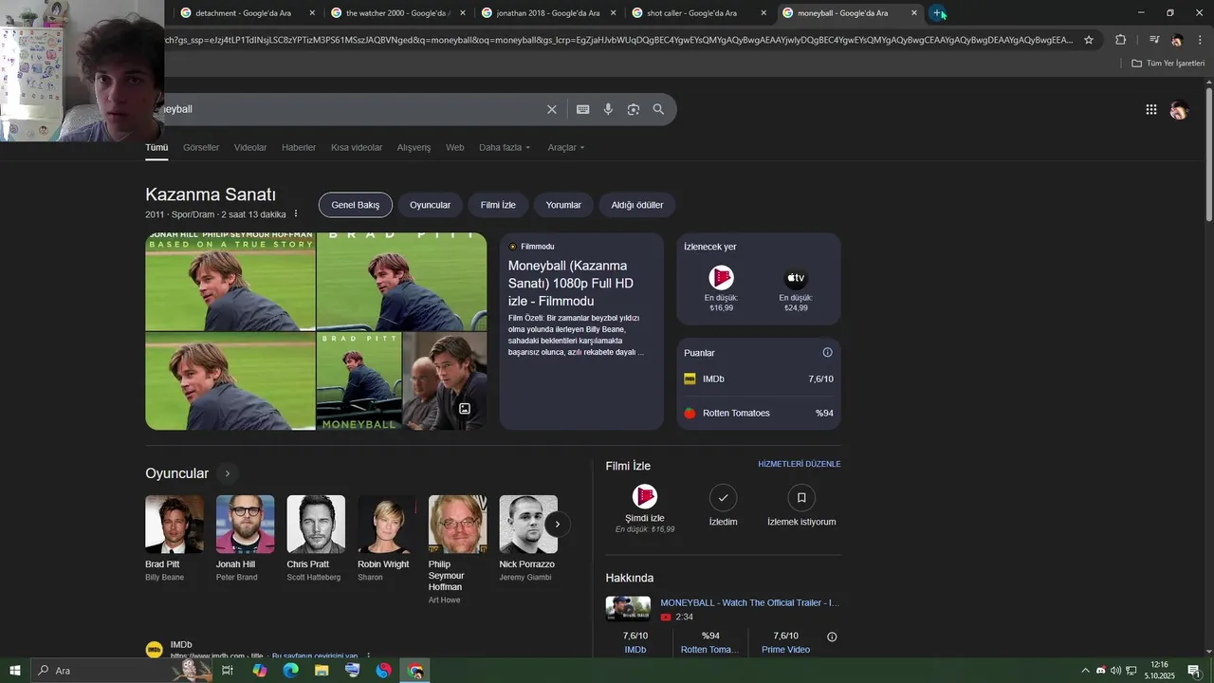Open Tüm Yer İşaretleri bookmarks folder

pyautogui.click(x=1168, y=64)
